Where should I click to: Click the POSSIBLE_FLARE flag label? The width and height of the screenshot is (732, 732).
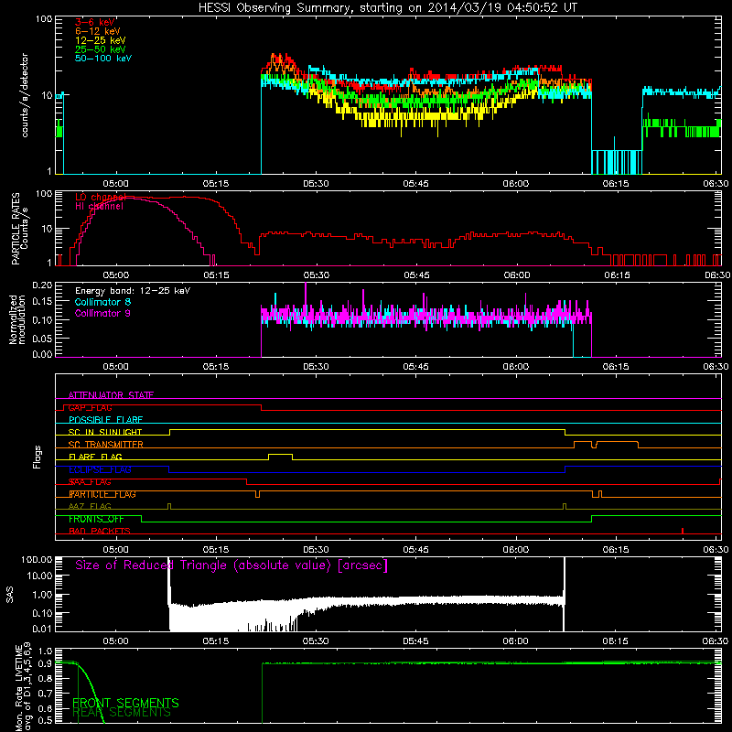(105, 420)
